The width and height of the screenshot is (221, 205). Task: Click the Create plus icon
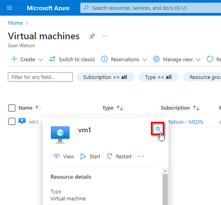click(14, 59)
